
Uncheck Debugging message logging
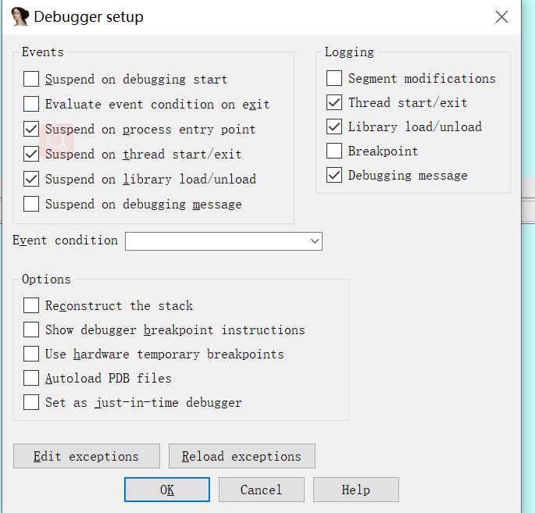point(334,176)
